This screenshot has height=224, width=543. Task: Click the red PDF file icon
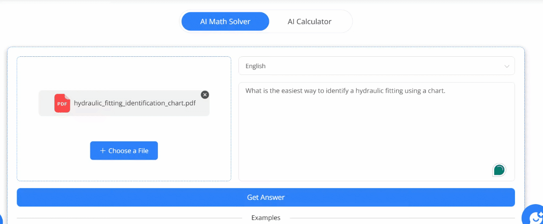62,103
